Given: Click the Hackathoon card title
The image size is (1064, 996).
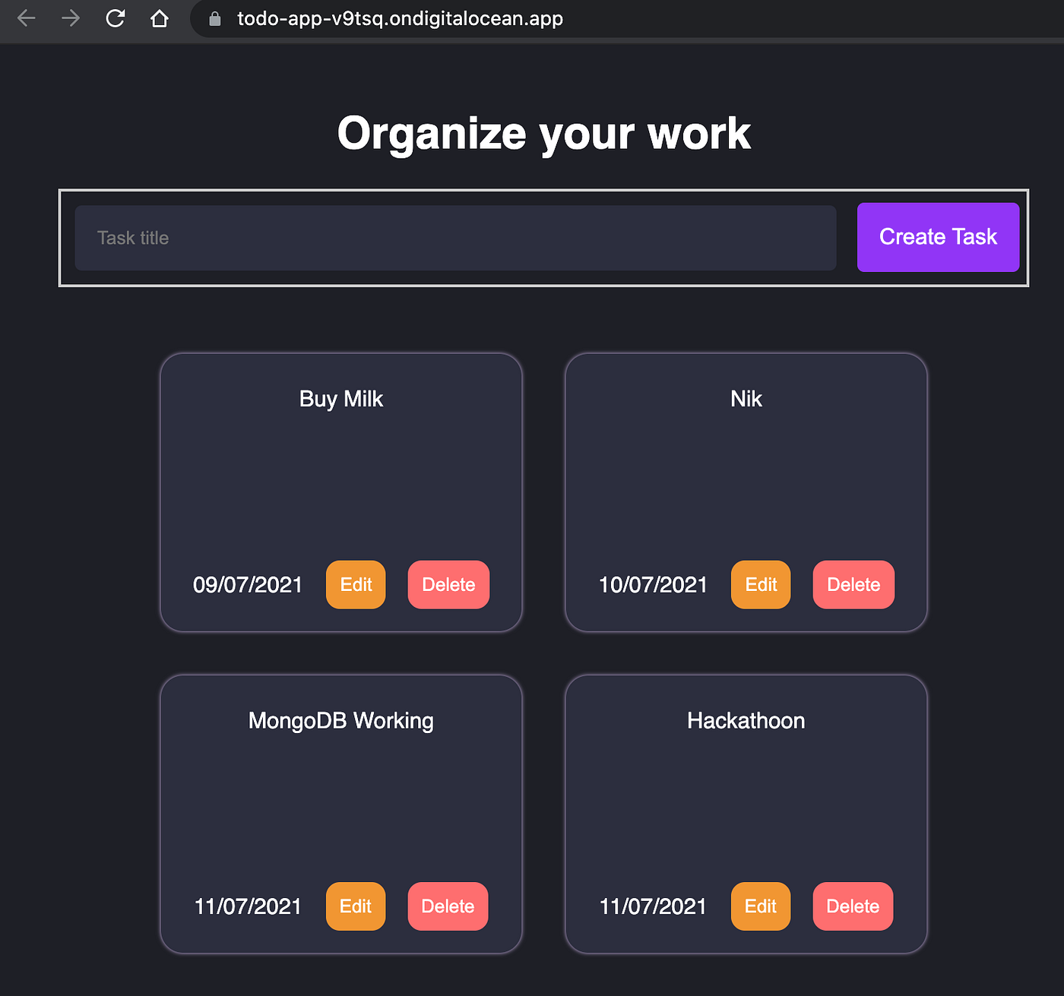Looking at the screenshot, I should 746,720.
